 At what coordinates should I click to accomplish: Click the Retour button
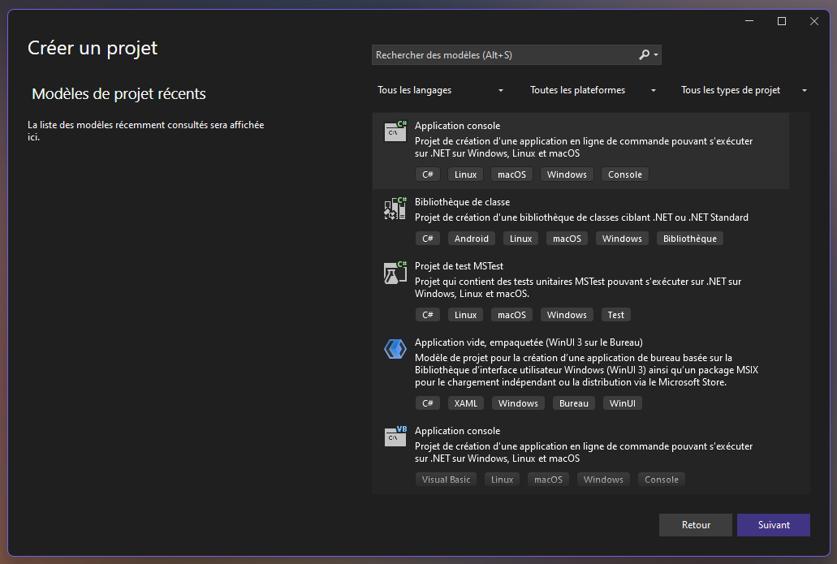point(695,525)
